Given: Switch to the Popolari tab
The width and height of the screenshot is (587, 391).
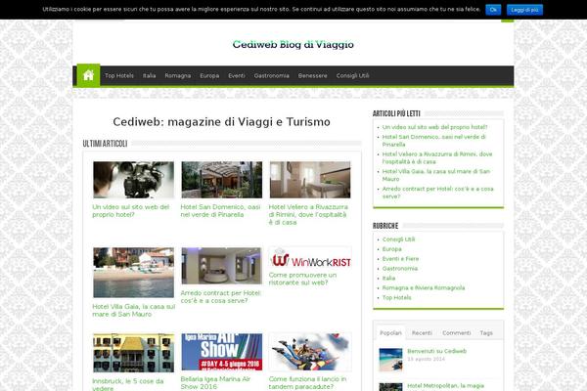Looking at the screenshot, I should pos(390,332).
